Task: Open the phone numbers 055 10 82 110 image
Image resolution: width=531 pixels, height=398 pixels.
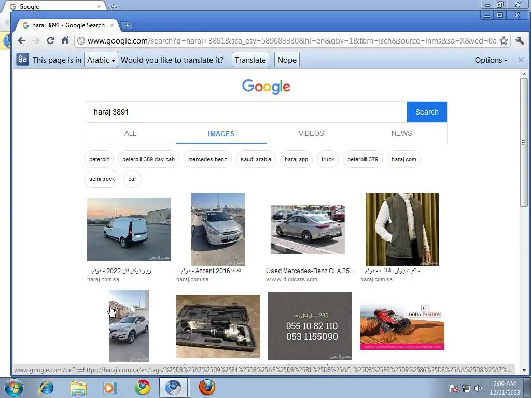Action: tap(310, 326)
